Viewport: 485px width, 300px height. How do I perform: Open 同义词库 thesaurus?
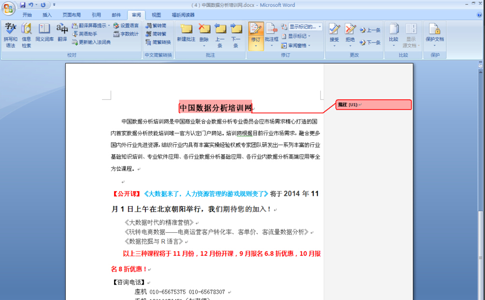pos(44,32)
